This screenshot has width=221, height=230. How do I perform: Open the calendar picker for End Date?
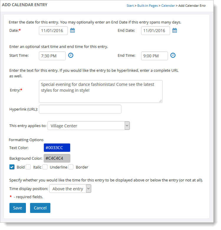[174, 31]
